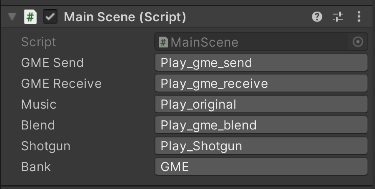Click the C# script icon in the header
This screenshot has width=375, height=189.
[x=30, y=17]
